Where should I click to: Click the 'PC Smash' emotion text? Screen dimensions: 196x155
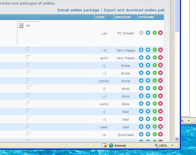point(126,33)
